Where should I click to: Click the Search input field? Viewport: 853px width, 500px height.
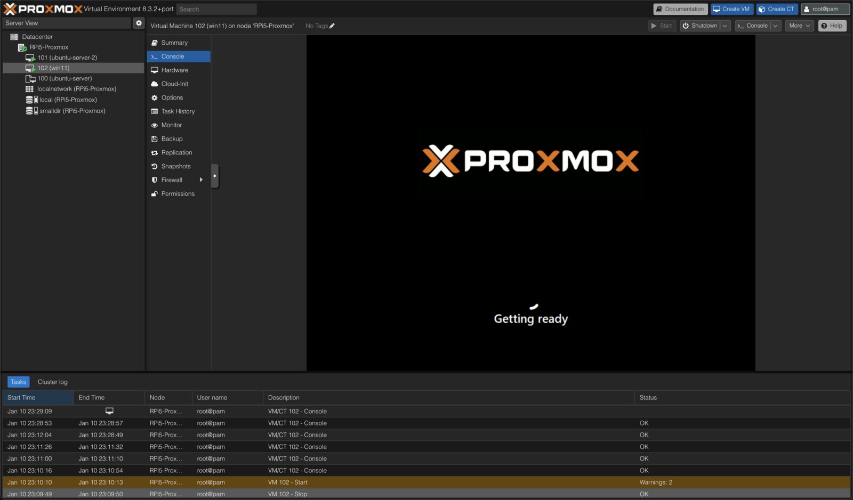(x=216, y=9)
